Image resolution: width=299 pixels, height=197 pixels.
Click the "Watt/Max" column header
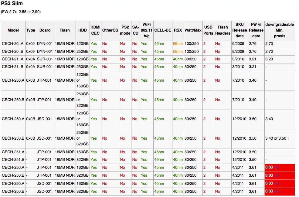tap(193, 30)
